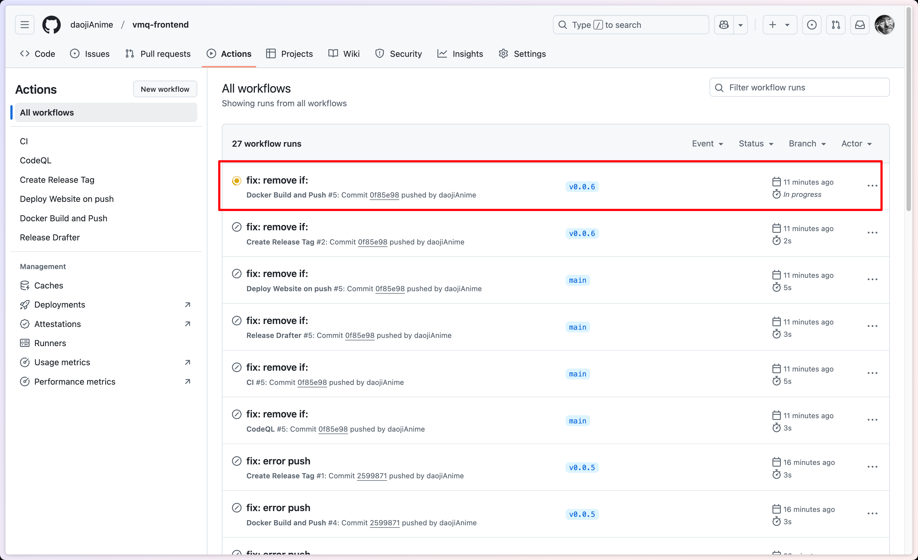Screen dimensions: 918x560
Task: Open the repository Settings tab
Action: 522,54
